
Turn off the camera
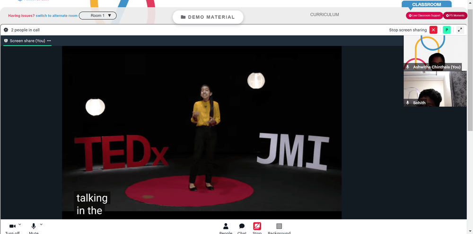pyautogui.click(x=12, y=226)
